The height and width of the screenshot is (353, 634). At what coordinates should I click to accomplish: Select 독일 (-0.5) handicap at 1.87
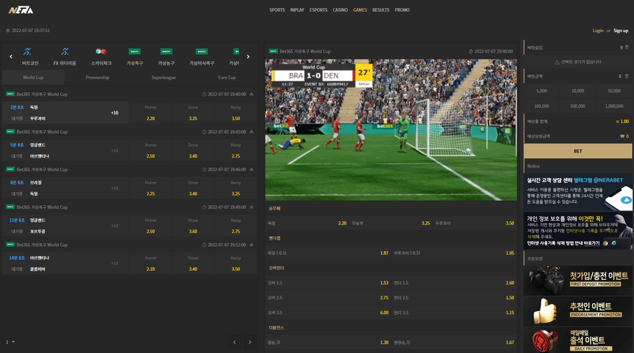click(328, 253)
